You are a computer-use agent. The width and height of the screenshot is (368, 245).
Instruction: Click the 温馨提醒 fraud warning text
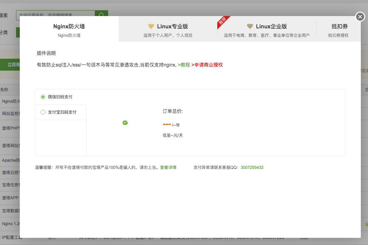pos(98,168)
